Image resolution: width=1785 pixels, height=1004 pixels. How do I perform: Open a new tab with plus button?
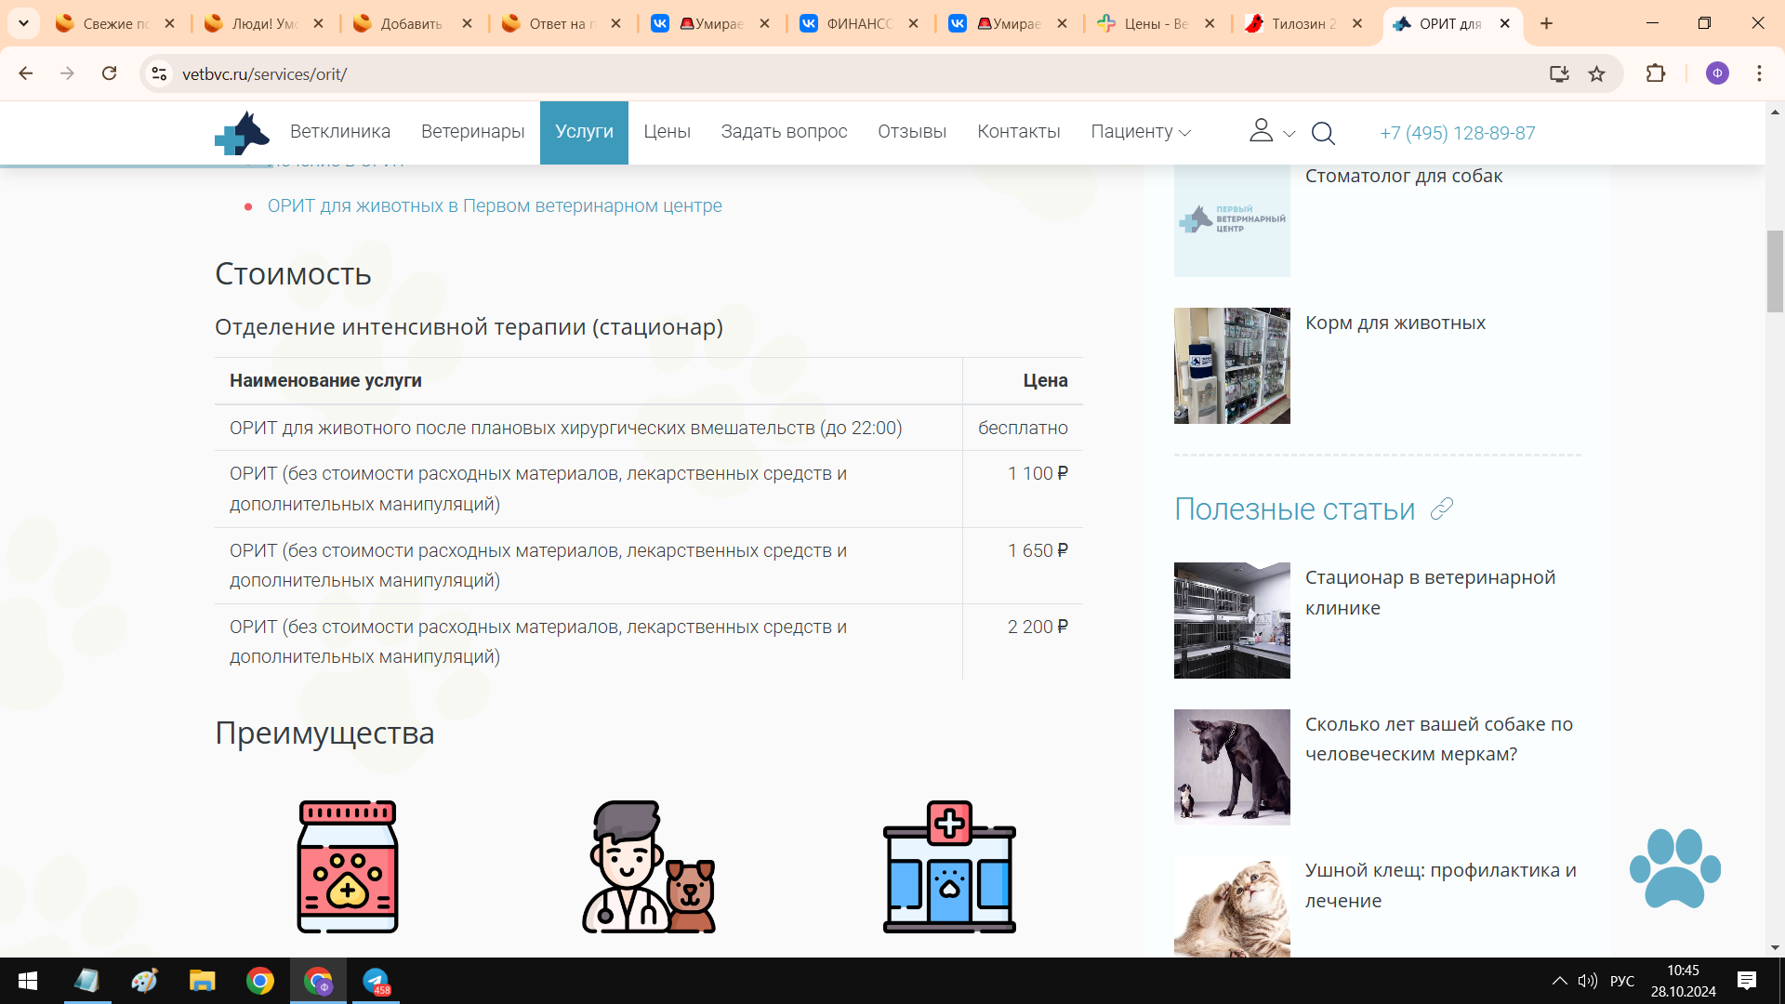[1547, 23]
